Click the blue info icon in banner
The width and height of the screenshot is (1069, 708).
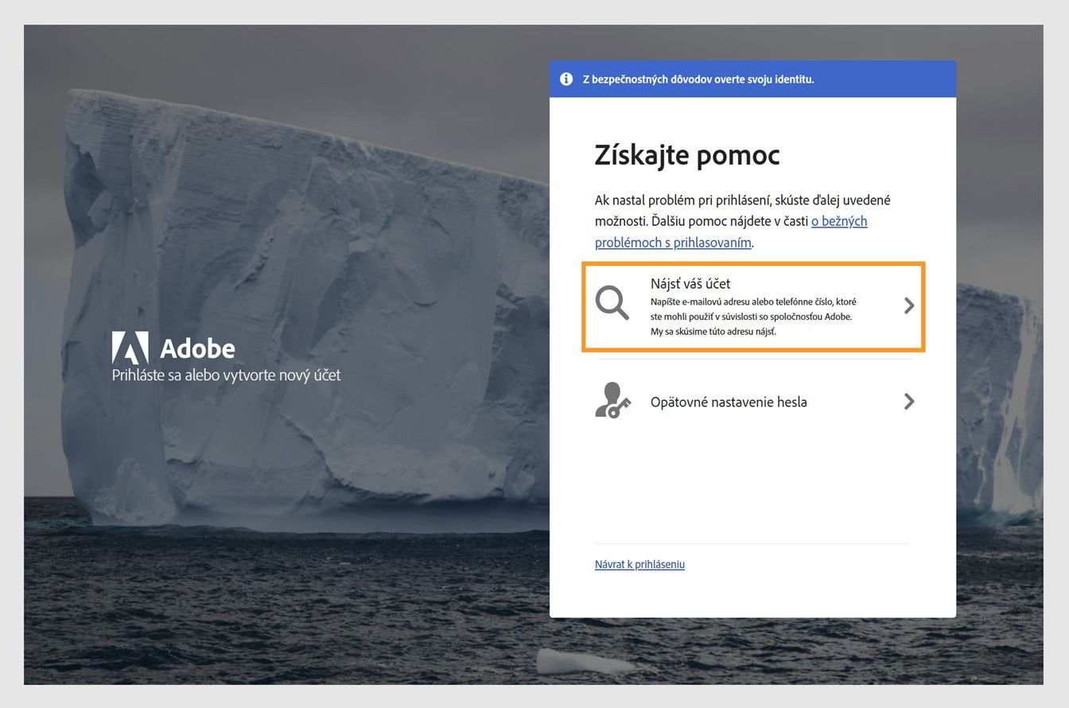(566, 79)
